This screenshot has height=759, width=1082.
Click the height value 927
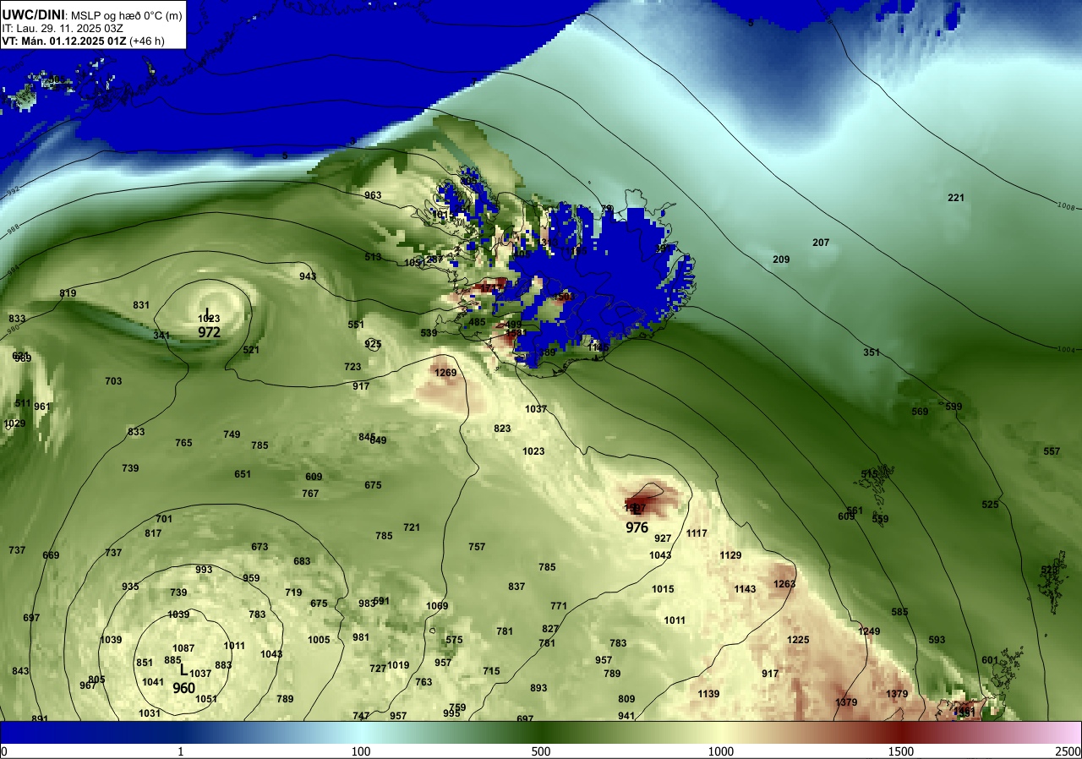click(x=663, y=538)
